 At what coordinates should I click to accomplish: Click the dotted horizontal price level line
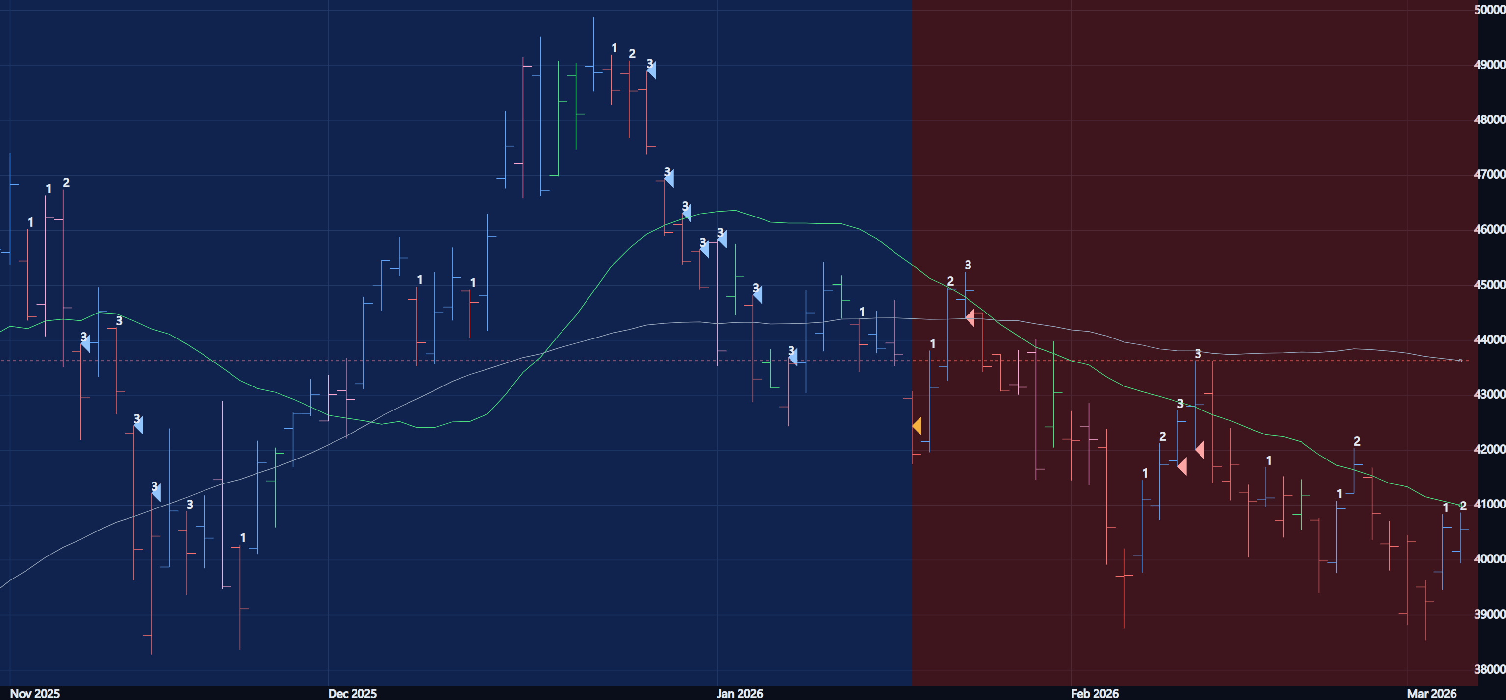click(468, 361)
